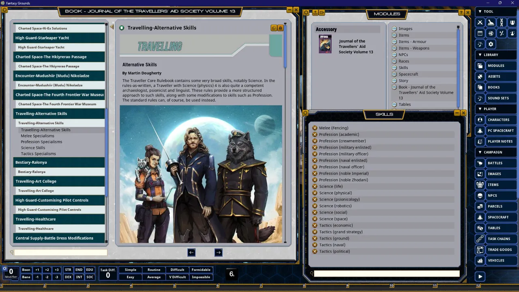
Task: Collapse the book index panel arrow
Action: [x=112, y=27]
